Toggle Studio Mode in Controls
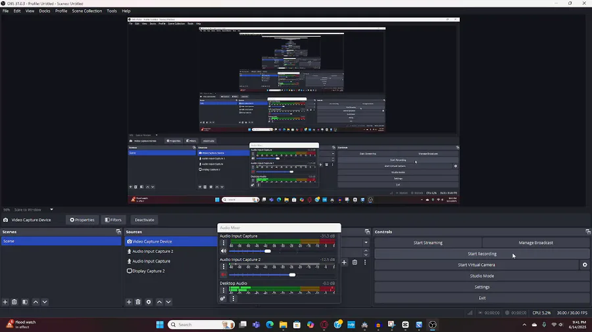This screenshot has width=592, height=332. point(481,276)
